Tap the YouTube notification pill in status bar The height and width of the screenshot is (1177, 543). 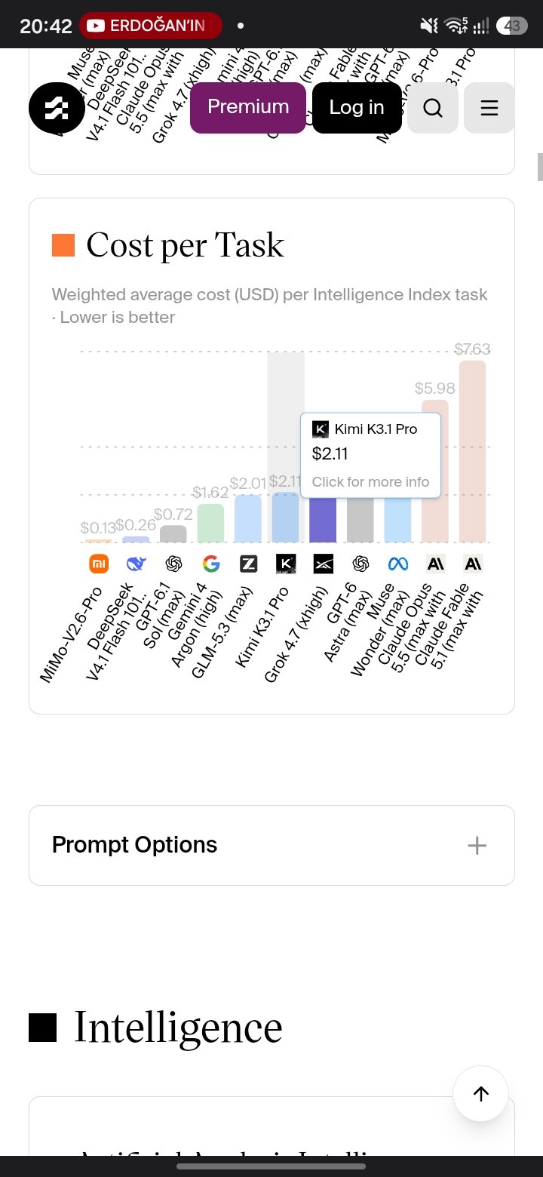pos(151,26)
